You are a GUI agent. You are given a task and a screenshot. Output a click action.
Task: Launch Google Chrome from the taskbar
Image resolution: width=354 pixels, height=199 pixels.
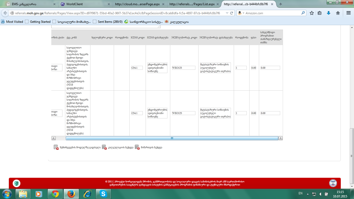(55, 194)
